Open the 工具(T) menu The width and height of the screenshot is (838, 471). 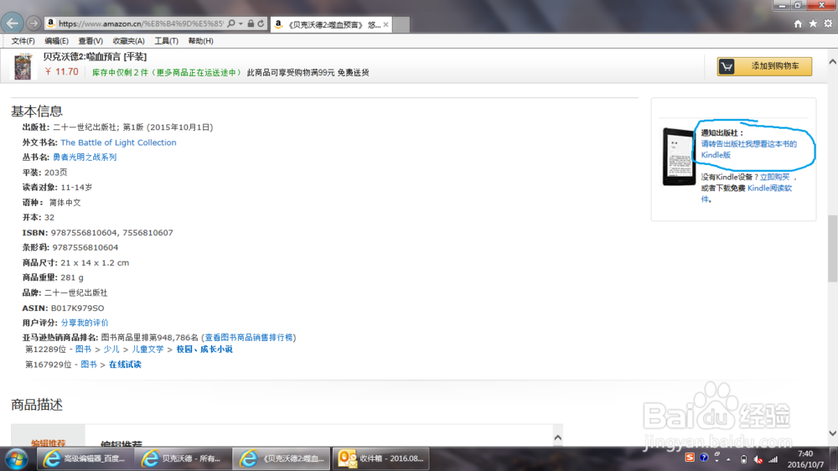coord(166,41)
